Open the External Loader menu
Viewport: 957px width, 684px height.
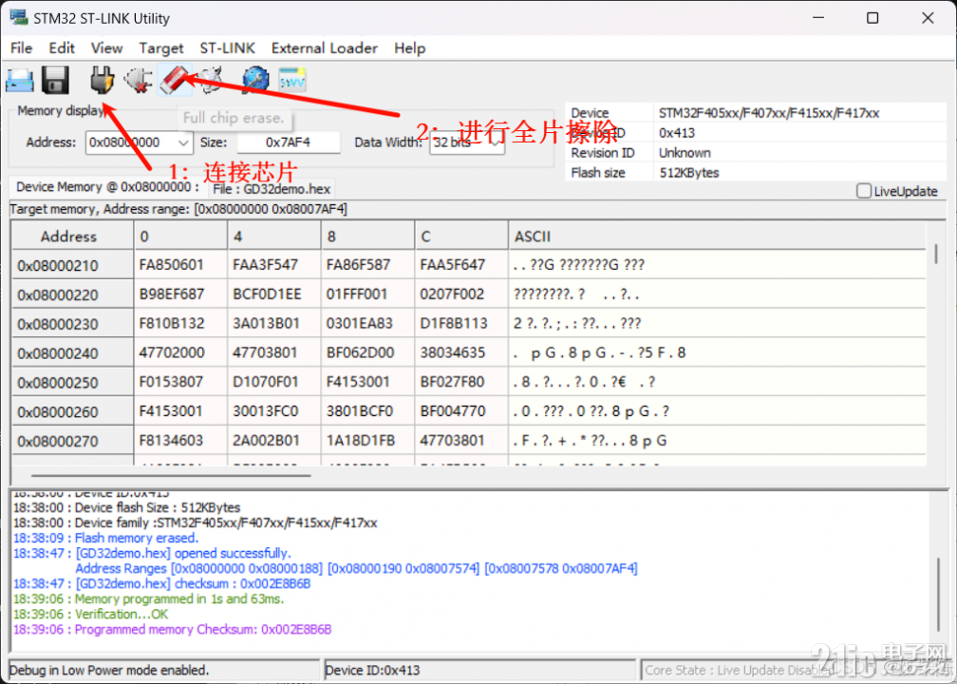[x=324, y=47]
